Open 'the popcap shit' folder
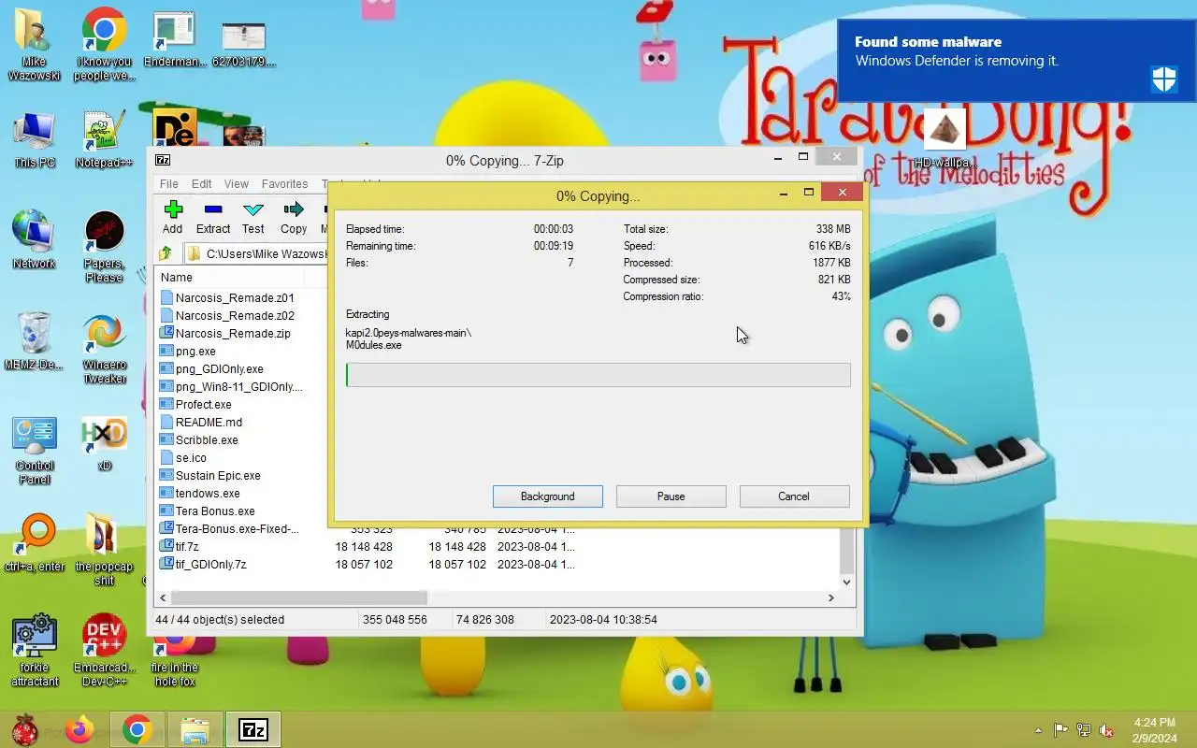Image resolution: width=1197 pixels, height=748 pixels. point(104,550)
